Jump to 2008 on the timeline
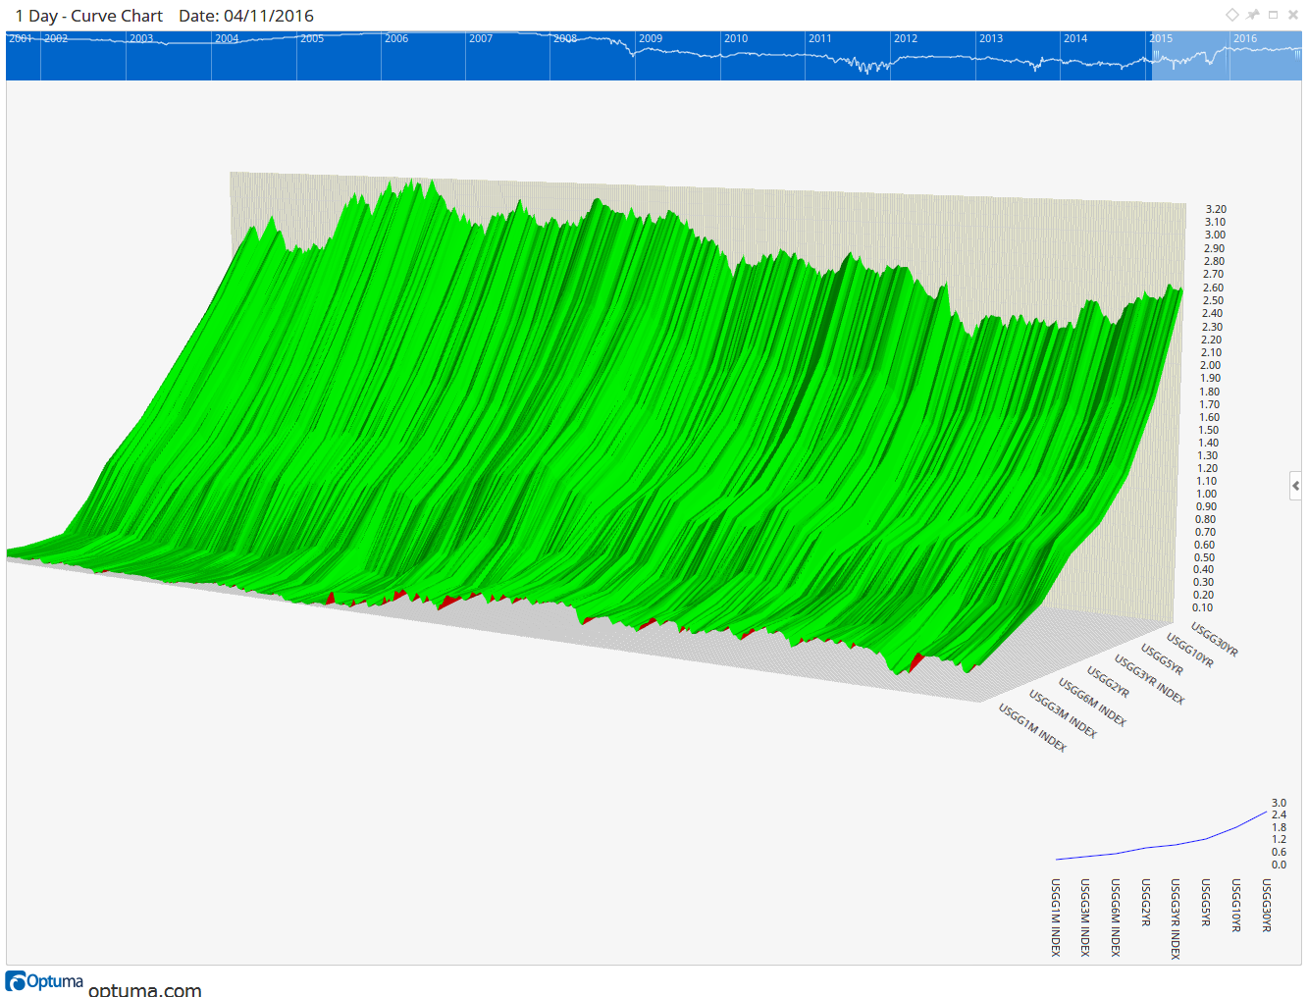 [565, 39]
